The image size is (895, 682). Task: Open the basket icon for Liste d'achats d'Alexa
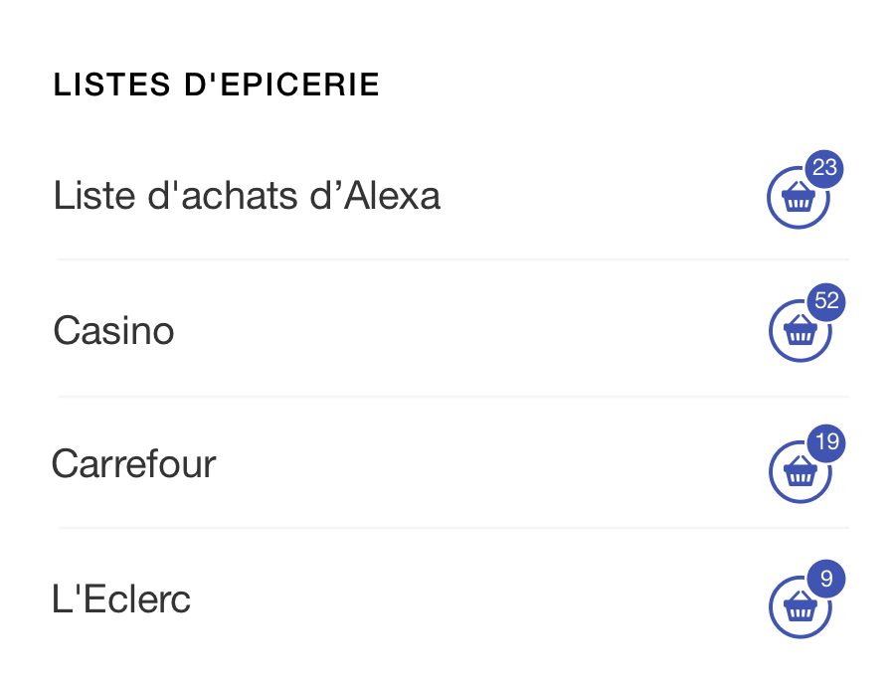click(x=799, y=199)
